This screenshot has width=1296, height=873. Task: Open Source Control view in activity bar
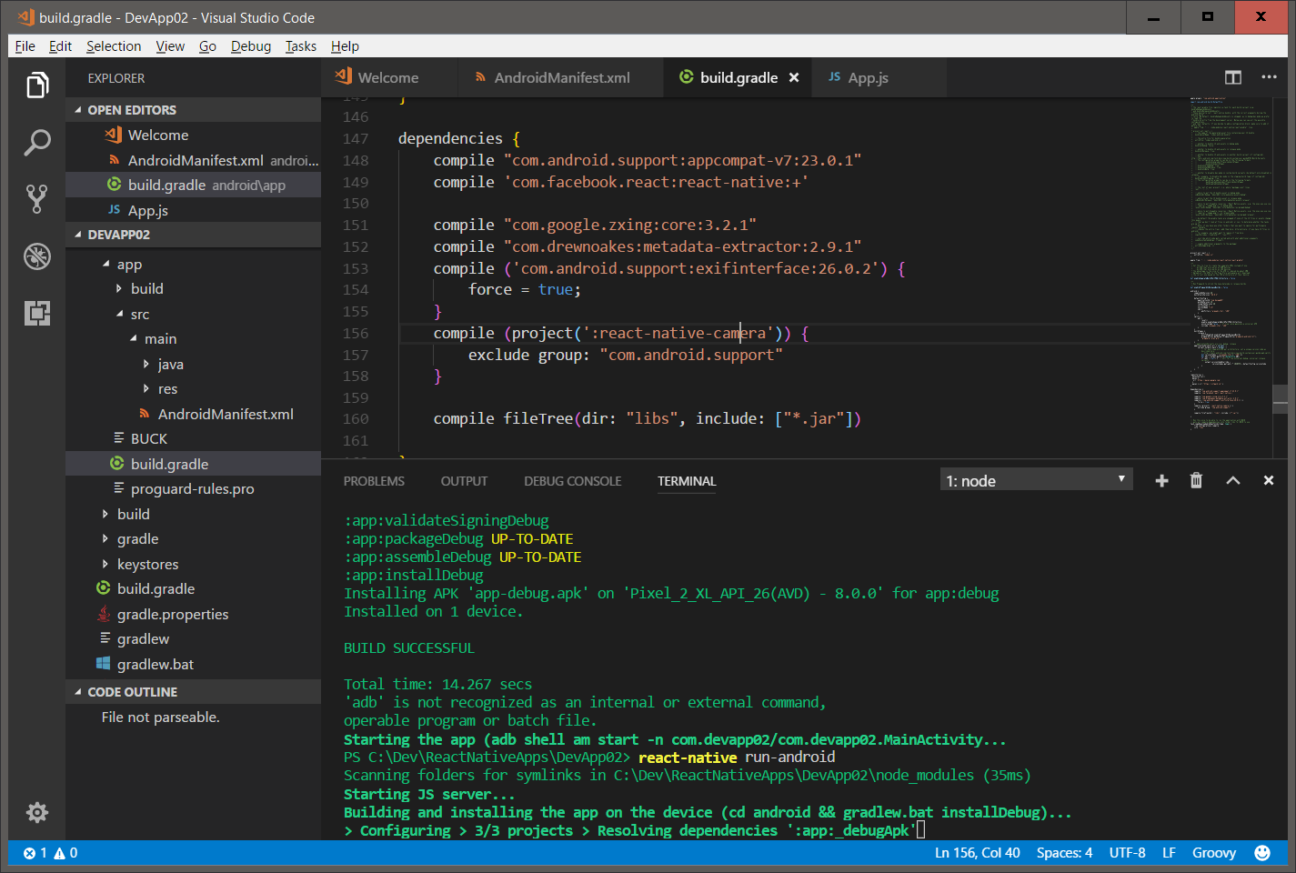click(37, 199)
